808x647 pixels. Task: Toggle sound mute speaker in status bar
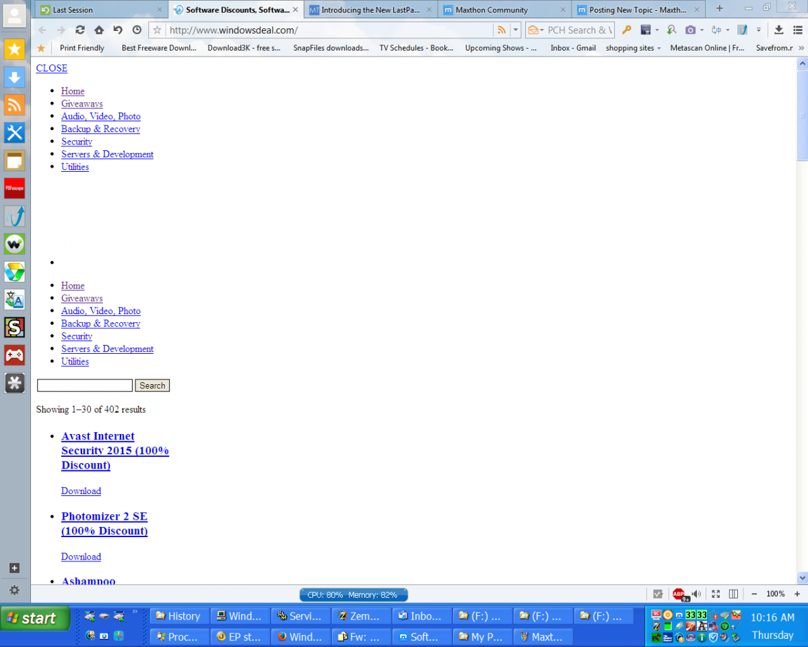click(x=696, y=594)
